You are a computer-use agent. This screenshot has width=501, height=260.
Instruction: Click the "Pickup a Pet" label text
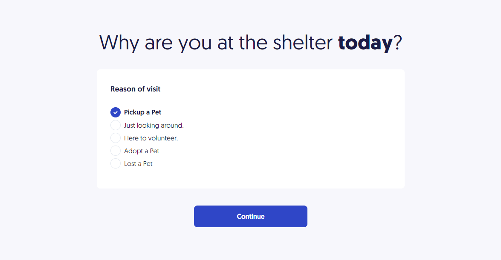142,112
